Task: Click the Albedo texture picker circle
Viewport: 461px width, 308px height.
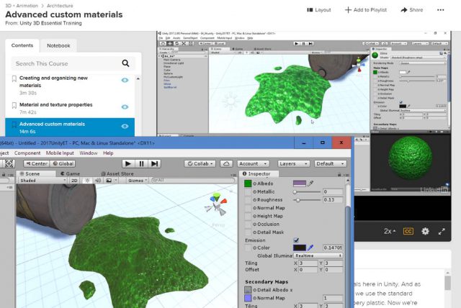Action: (x=254, y=184)
